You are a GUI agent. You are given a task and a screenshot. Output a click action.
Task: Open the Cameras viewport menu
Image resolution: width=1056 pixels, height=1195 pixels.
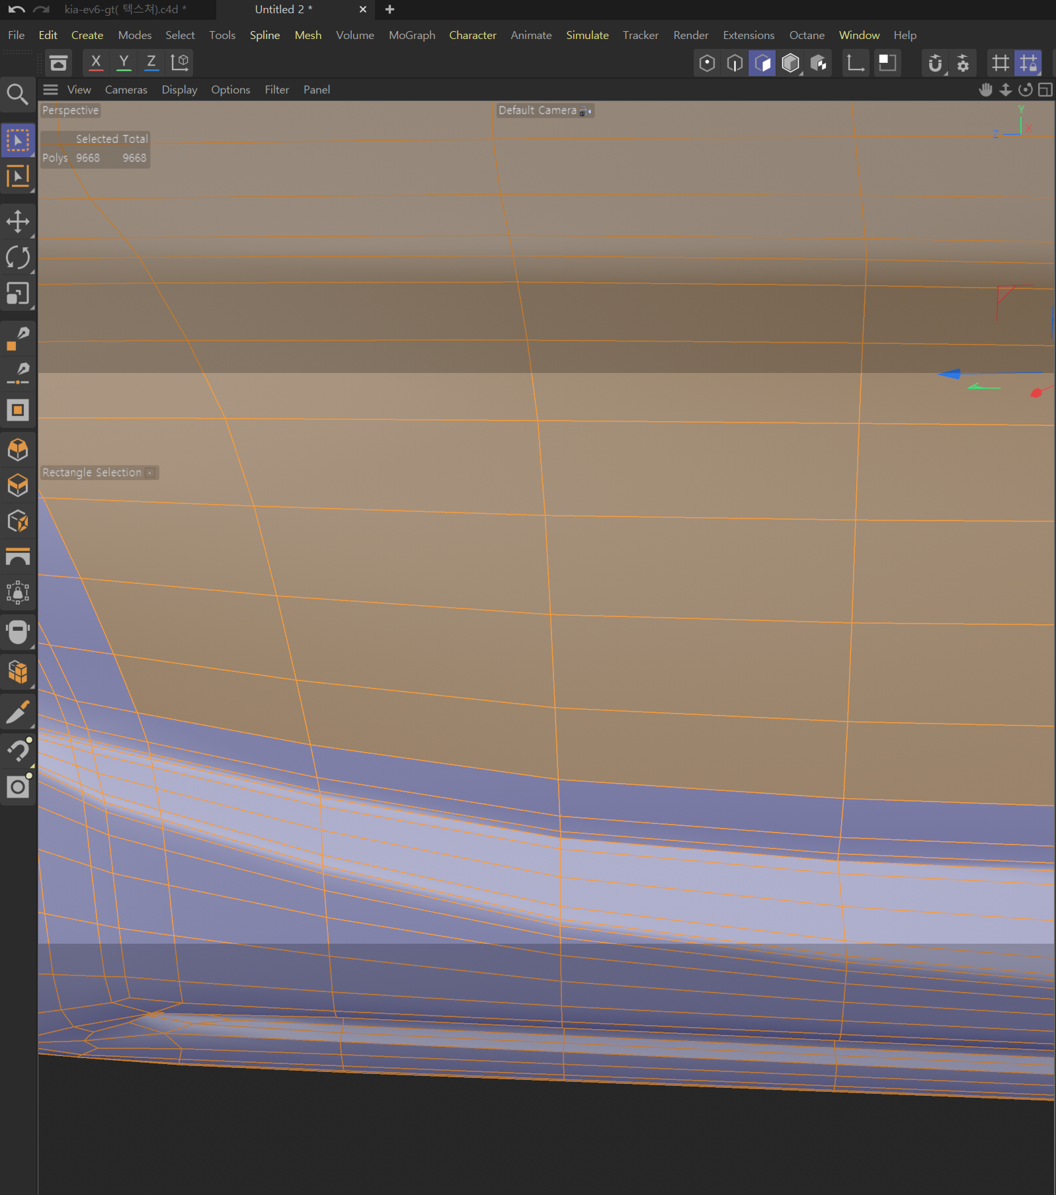[x=126, y=90]
